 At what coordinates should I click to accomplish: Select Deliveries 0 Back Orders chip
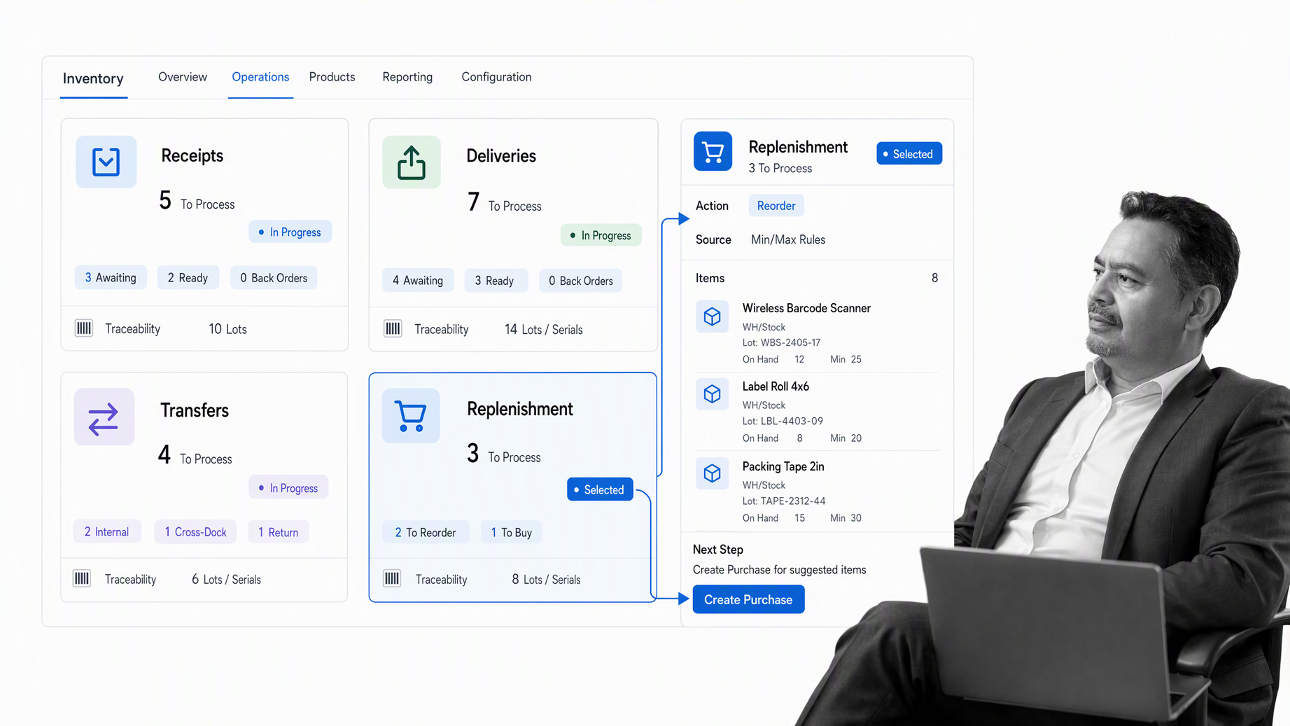pyautogui.click(x=580, y=281)
